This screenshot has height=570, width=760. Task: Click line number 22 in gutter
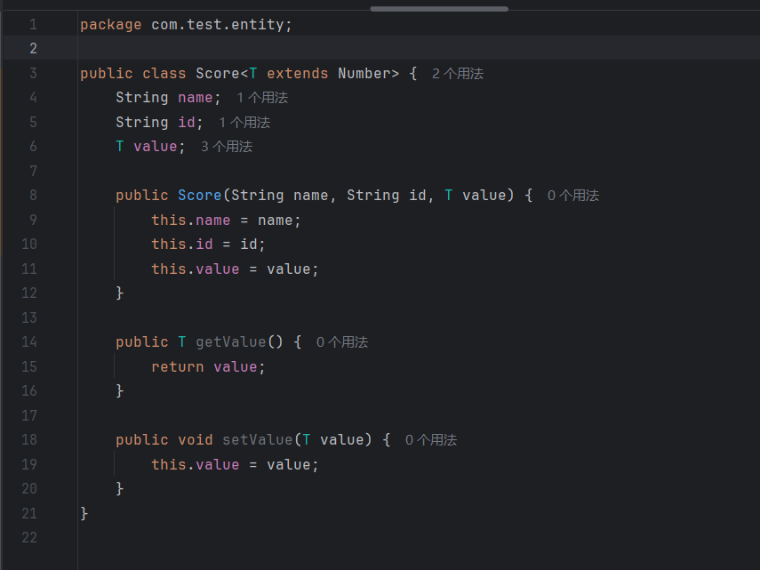click(29, 537)
